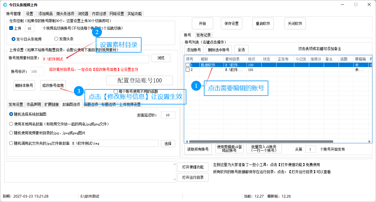Viewport: 376px width, 202px height.
Task: Select the 发微头条 radio option
Action: 56,39
